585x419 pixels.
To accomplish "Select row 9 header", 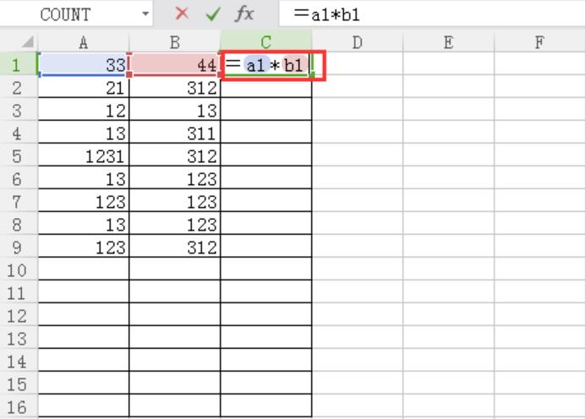I will click(19, 246).
